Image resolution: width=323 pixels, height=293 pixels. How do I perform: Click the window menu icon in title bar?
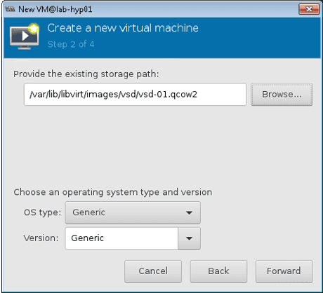pyautogui.click(x=10, y=9)
